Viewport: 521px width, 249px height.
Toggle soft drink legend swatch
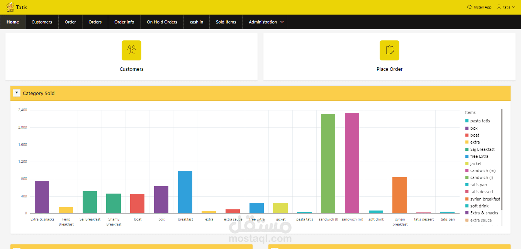click(467, 206)
